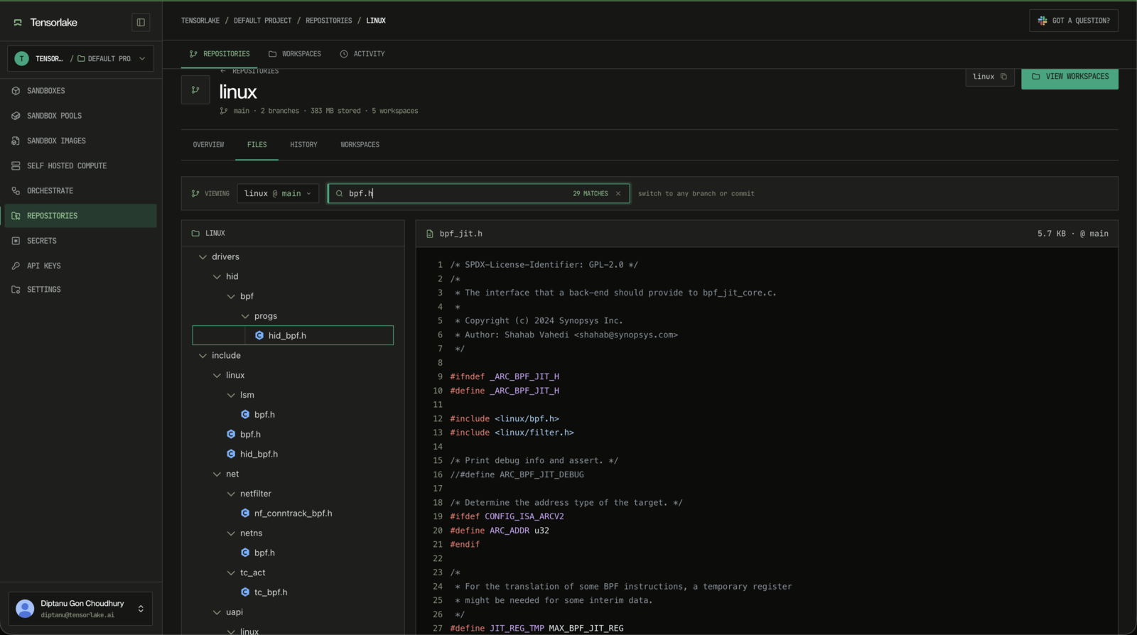Image resolution: width=1137 pixels, height=635 pixels.
Task: Select Repositories in the sidebar
Action: (x=80, y=216)
